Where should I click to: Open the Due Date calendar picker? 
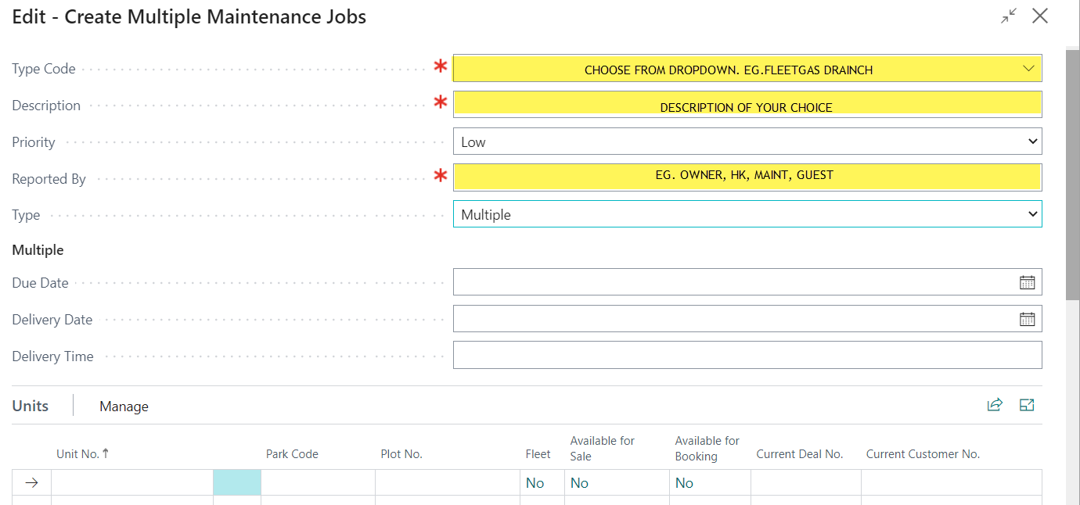pos(1027,282)
